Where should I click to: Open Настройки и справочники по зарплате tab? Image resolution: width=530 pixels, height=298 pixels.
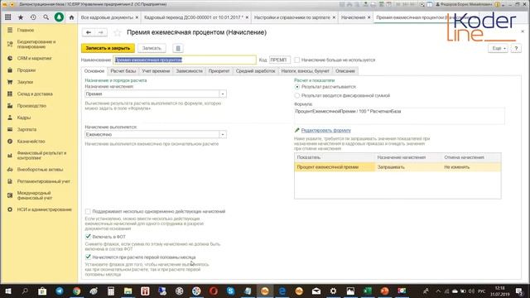(292, 17)
